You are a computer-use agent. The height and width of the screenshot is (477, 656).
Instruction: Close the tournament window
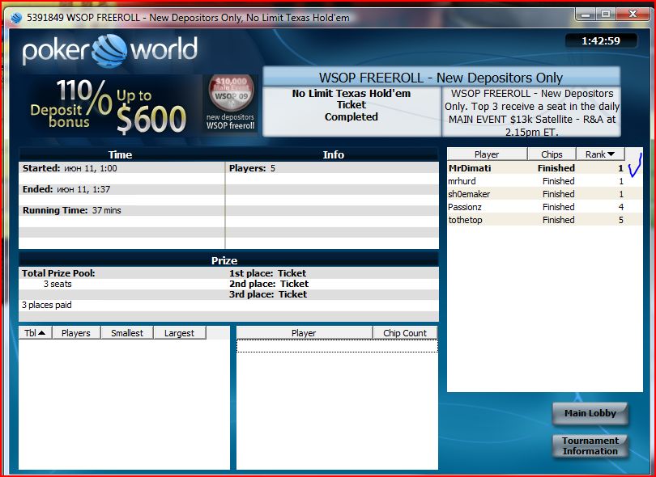(633, 15)
